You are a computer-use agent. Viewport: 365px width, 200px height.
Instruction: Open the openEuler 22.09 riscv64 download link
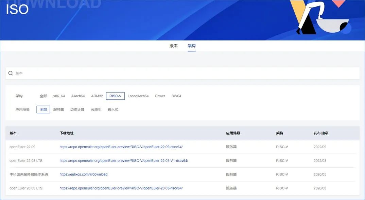click(121, 147)
